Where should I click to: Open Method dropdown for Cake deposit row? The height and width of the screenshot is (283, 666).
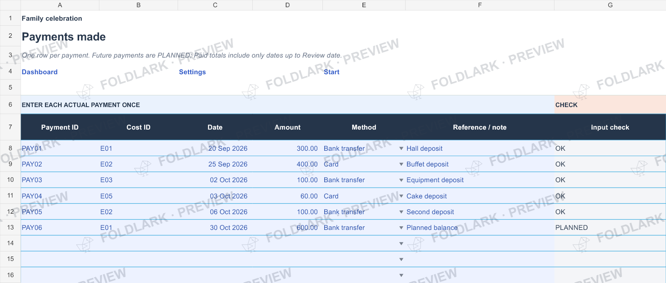pos(401,196)
